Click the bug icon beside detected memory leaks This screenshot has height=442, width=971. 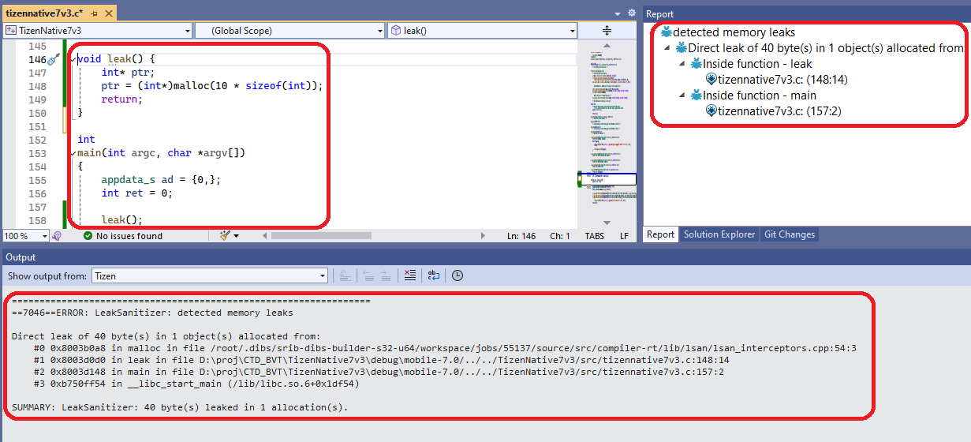667,32
